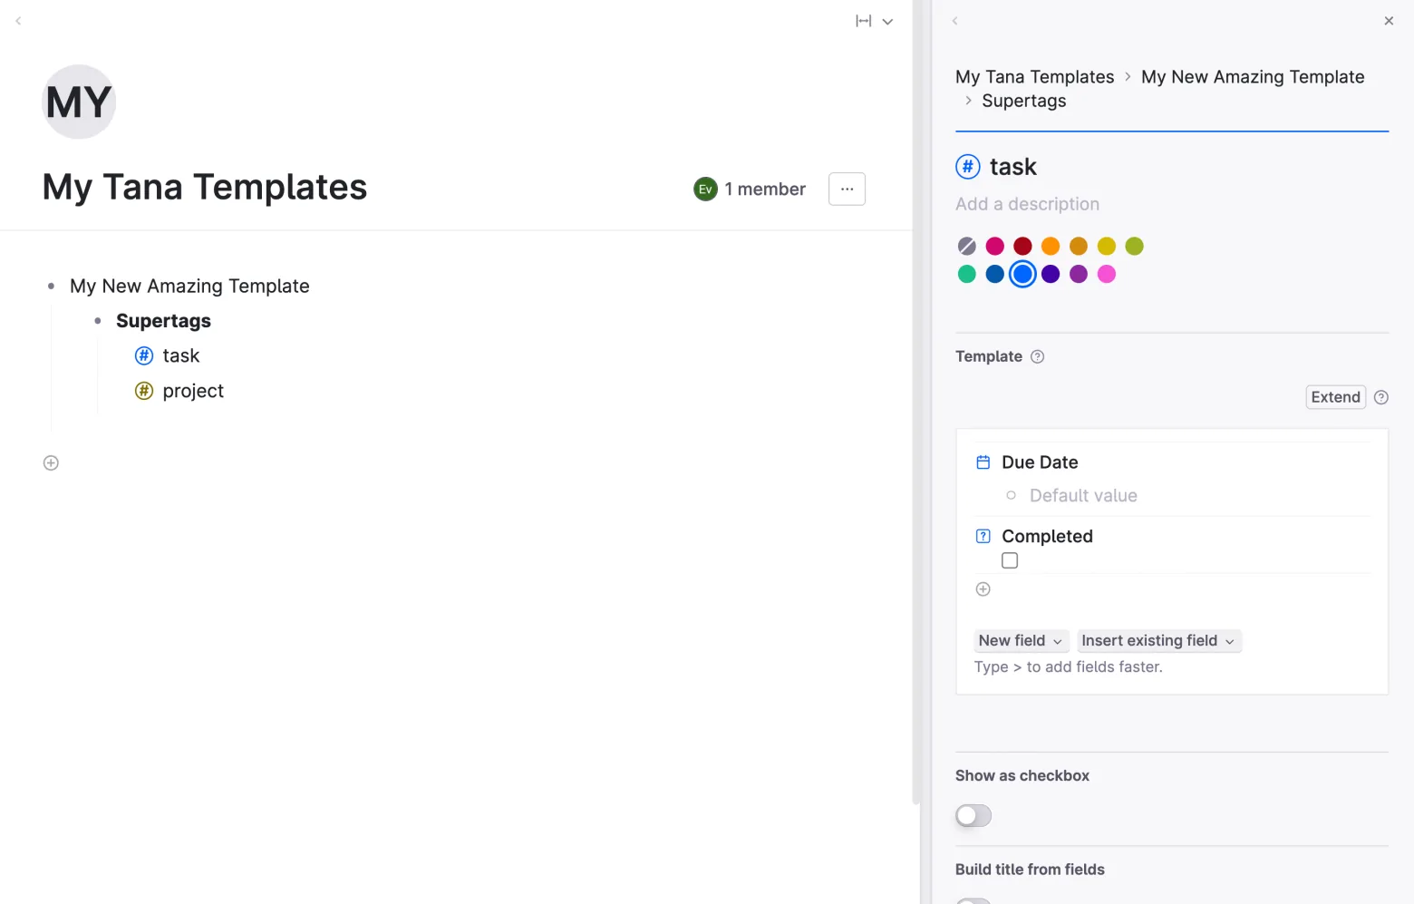The image size is (1414, 904).
Task: Add a new node with the plus icon under outline
Action: pos(51,463)
